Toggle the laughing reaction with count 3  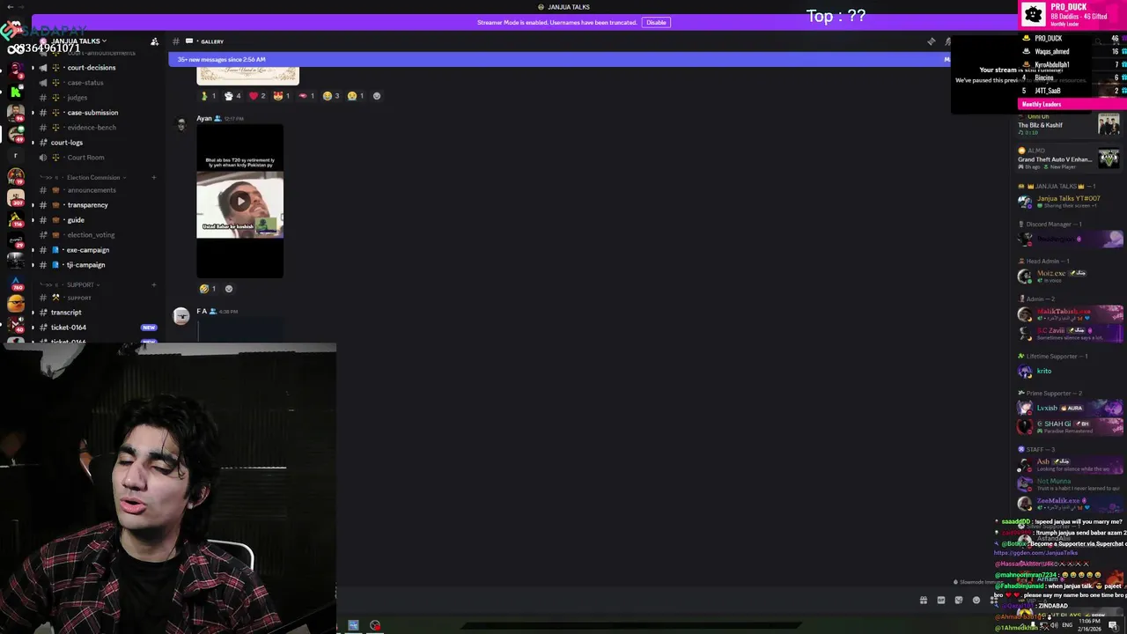[331, 96]
